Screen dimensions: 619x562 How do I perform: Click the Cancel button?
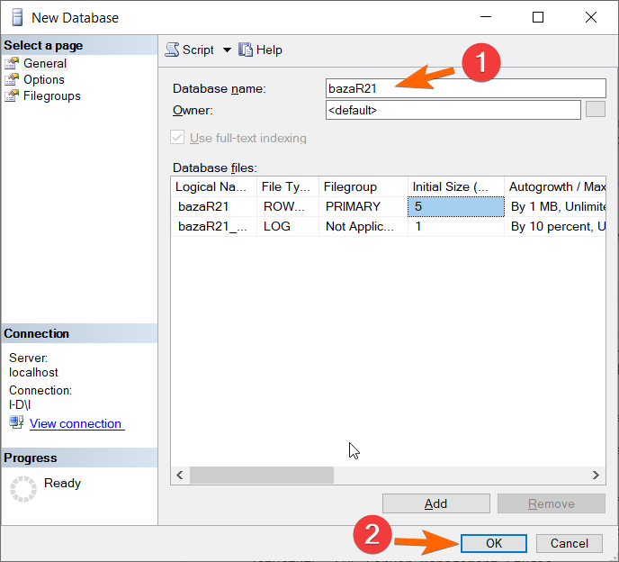click(570, 543)
